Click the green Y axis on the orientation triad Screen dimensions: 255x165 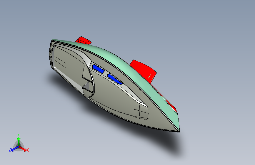point(19,142)
